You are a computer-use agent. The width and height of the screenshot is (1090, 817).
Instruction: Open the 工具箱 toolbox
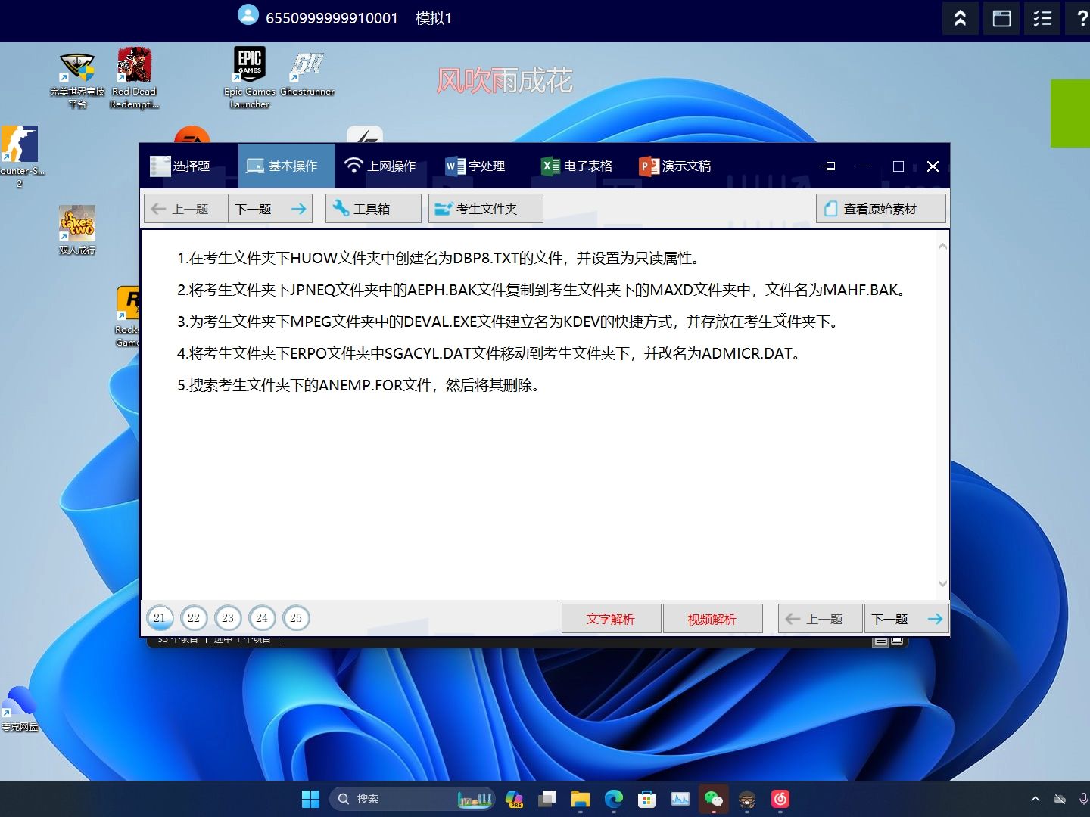pyautogui.click(x=373, y=209)
